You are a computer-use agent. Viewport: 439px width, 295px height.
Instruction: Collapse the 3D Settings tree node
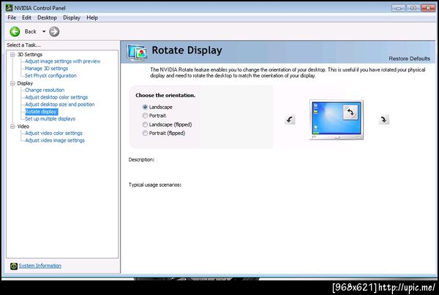coord(12,55)
